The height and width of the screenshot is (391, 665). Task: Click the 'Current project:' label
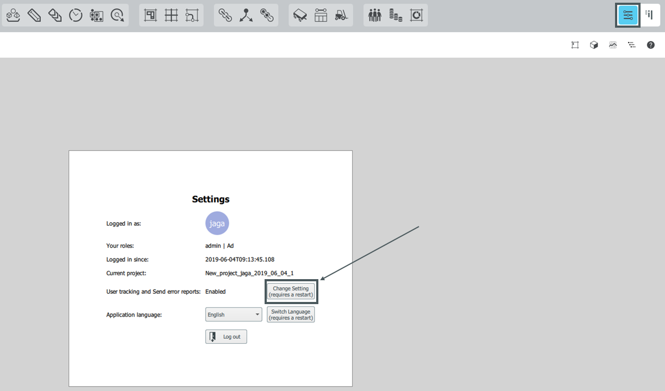126,273
